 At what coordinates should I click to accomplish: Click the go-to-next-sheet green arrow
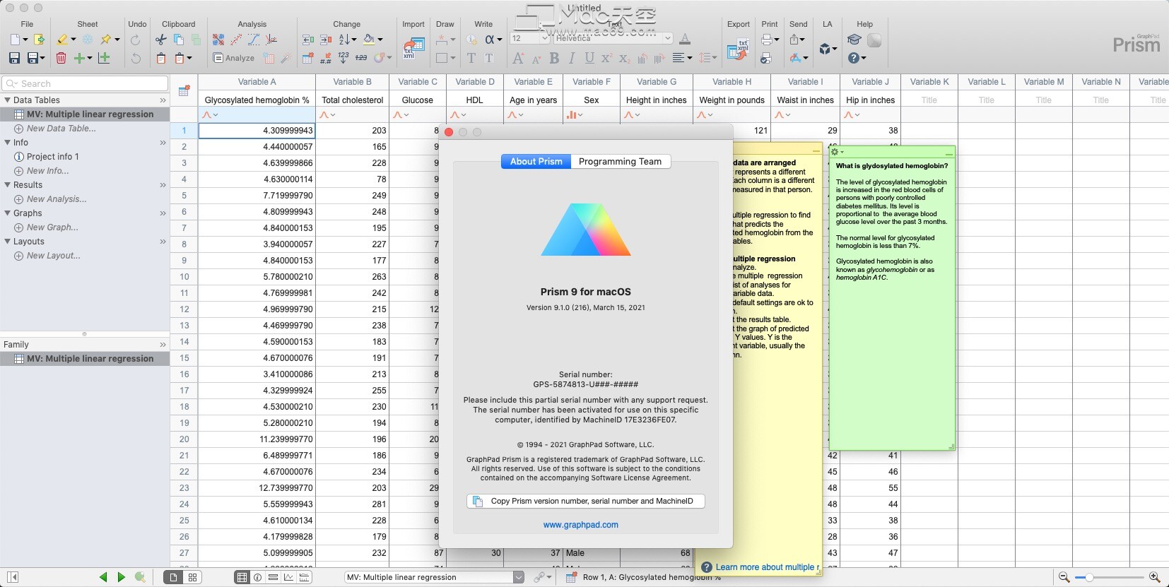tap(121, 577)
